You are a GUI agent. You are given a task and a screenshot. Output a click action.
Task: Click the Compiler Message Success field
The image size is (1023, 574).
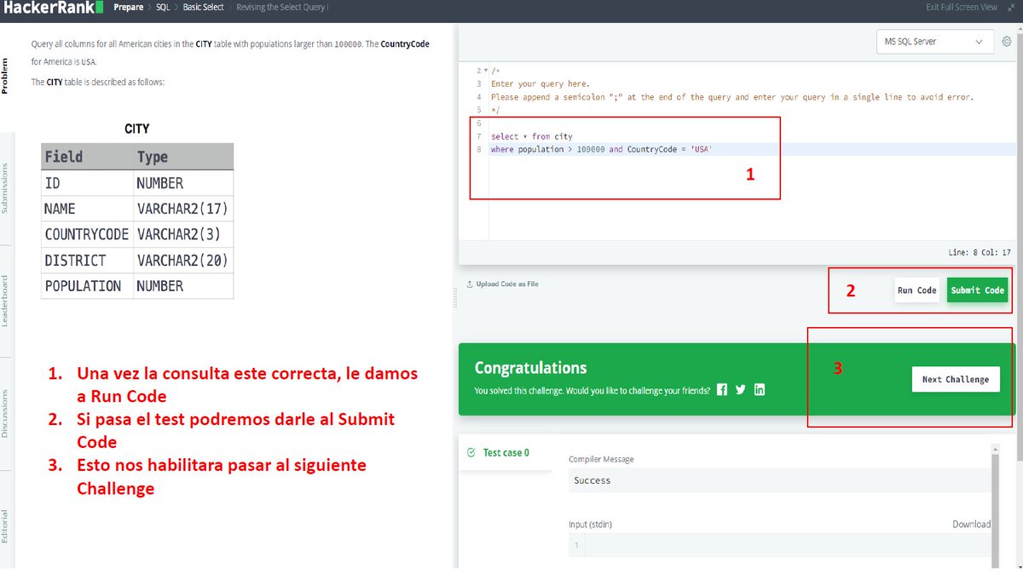pos(779,480)
